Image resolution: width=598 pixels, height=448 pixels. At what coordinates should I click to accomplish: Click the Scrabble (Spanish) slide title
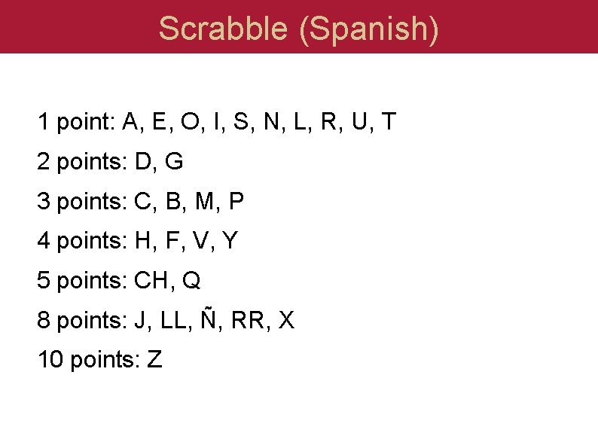click(298, 29)
